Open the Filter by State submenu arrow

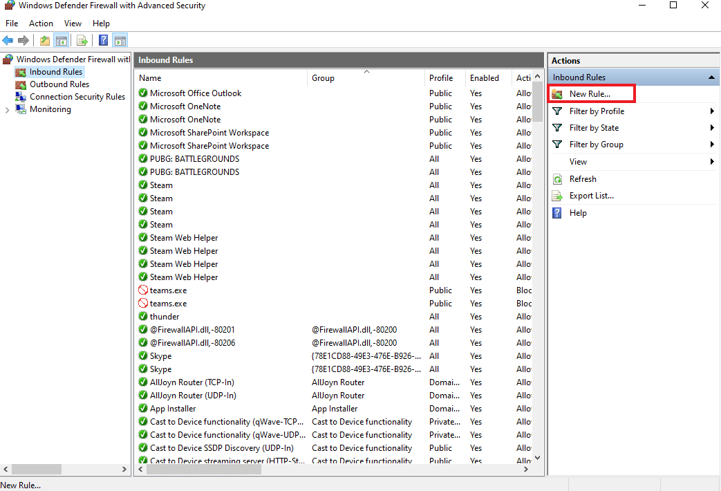(x=711, y=128)
